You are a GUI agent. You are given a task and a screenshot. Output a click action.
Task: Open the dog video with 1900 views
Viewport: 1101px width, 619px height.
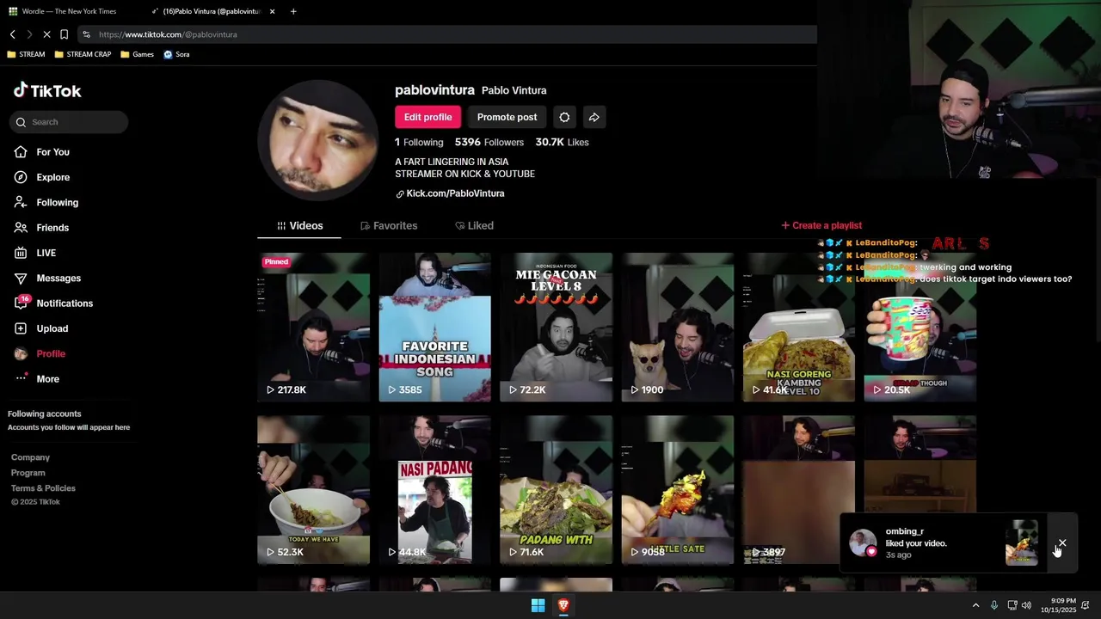tap(678, 327)
